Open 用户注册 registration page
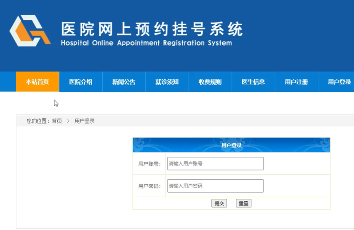 [296, 82]
